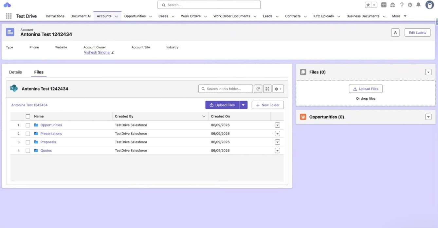Toggle the select-all checkbox in header

28,116
